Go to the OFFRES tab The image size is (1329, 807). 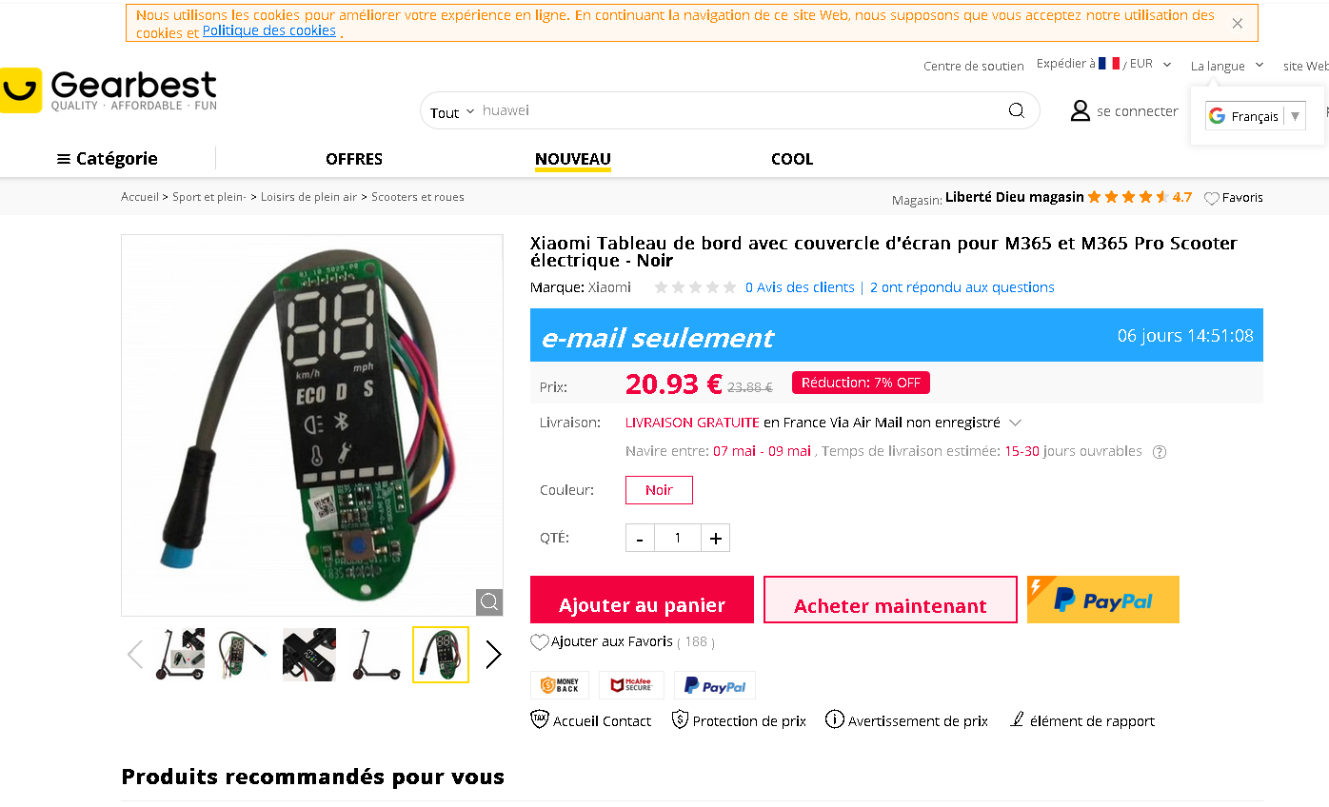tap(354, 159)
